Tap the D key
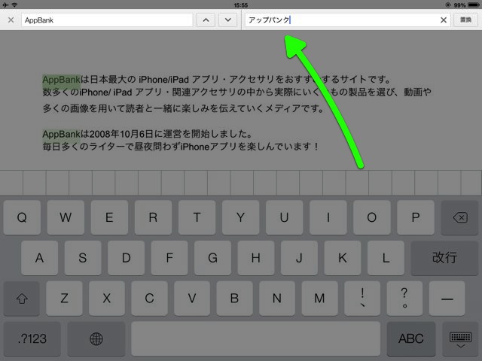482x361 pixels. point(126,258)
